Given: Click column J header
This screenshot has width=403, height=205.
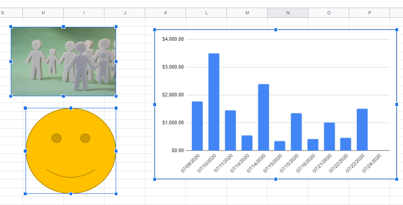Looking at the screenshot, I should click(125, 13).
